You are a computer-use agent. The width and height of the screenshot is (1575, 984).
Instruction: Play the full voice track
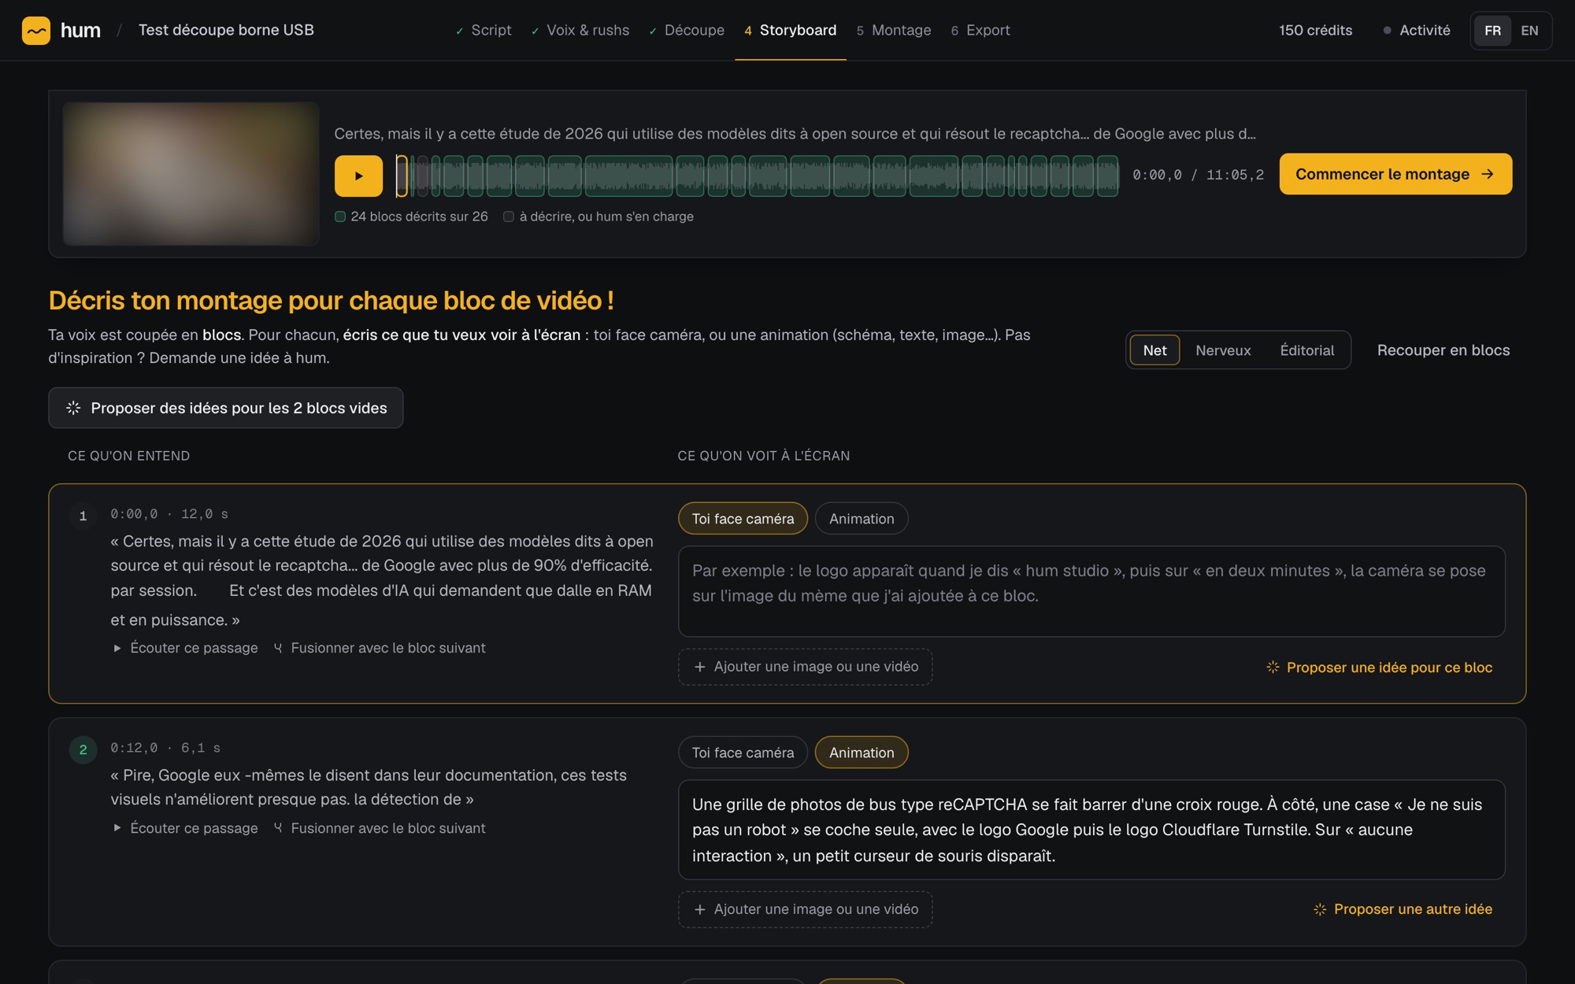click(x=358, y=176)
